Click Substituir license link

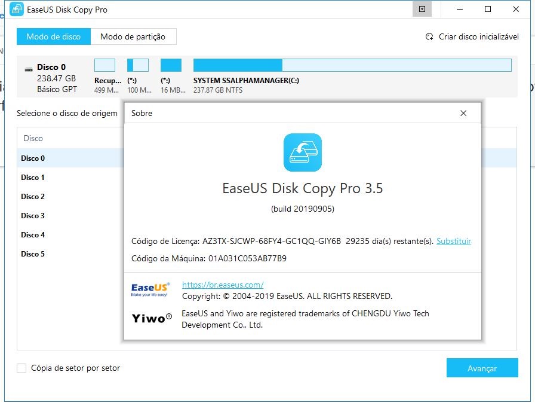coord(453,242)
